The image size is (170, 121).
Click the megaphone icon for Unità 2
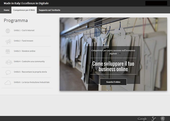tap(8, 41)
